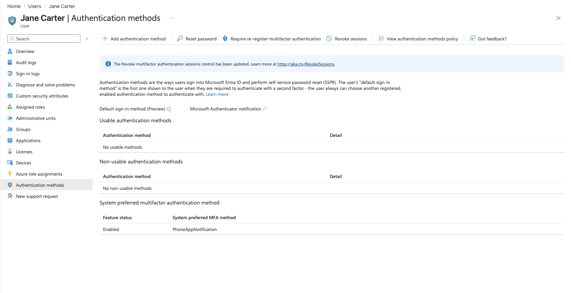
Task: Click 'No usable methods.' row
Action: pyautogui.click(x=332, y=147)
